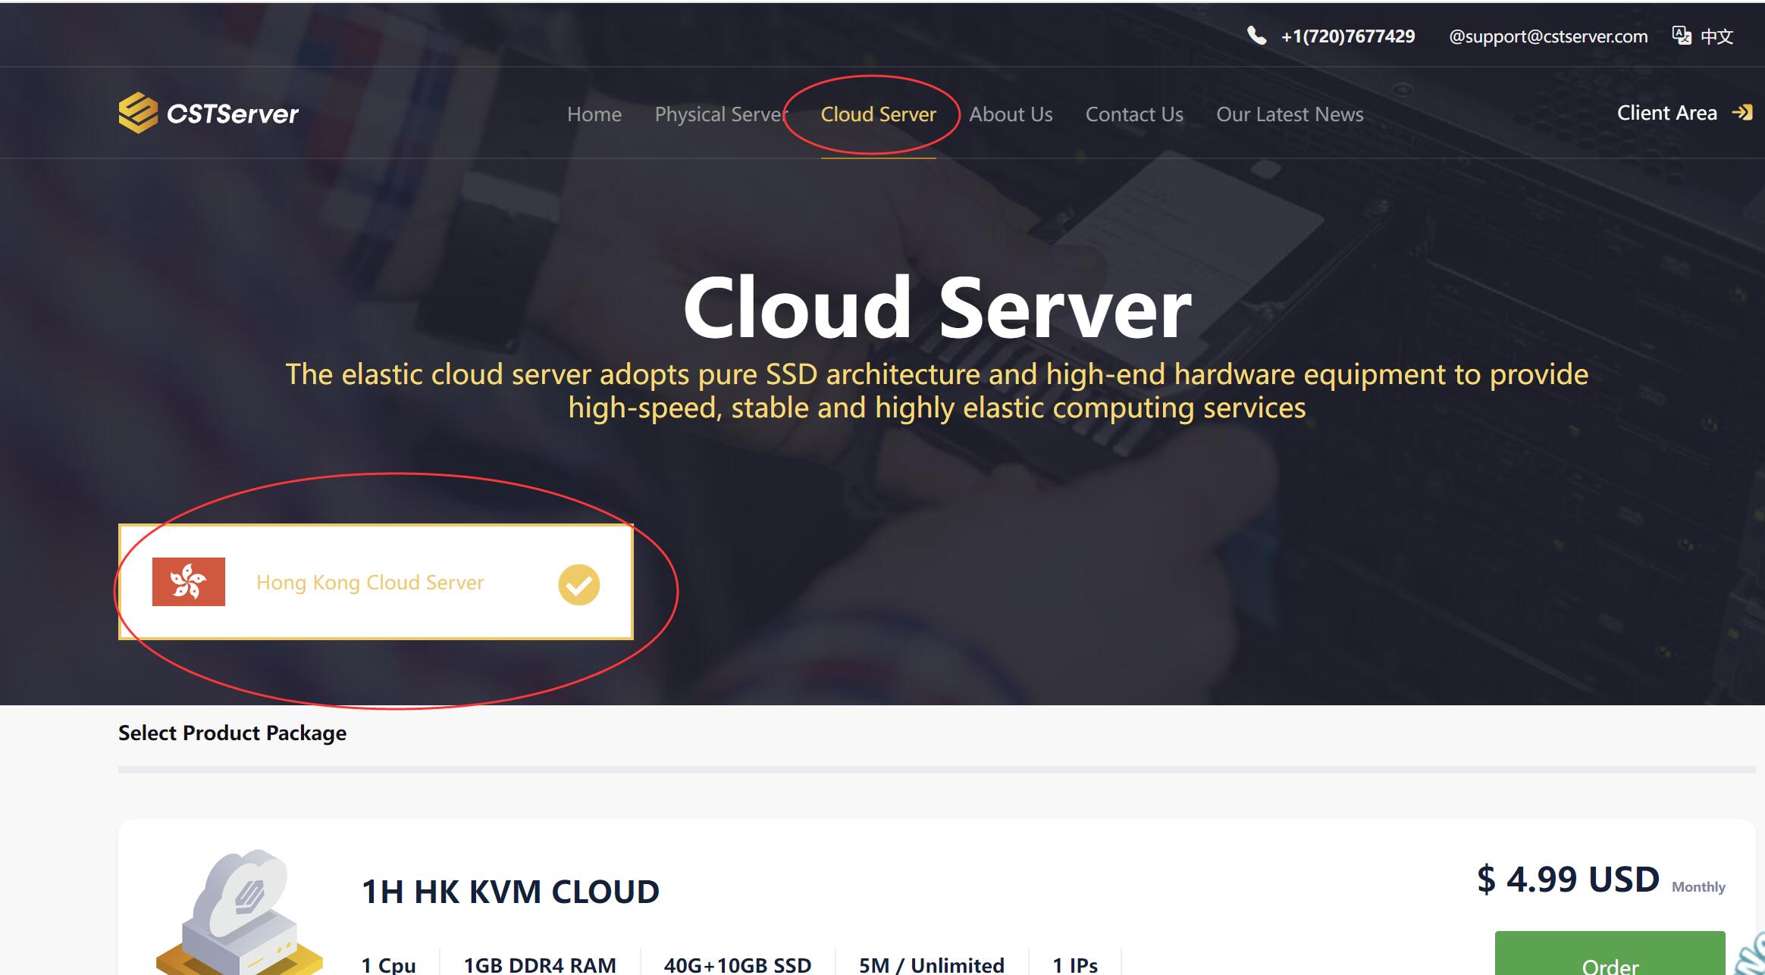The height and width of the screenshot is (975, 1765).
Task: Click the CSTServer logo
Action: [x=208, y=113]
